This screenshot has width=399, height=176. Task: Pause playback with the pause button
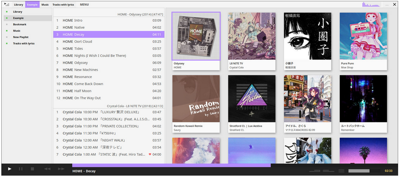click(21, 169)
